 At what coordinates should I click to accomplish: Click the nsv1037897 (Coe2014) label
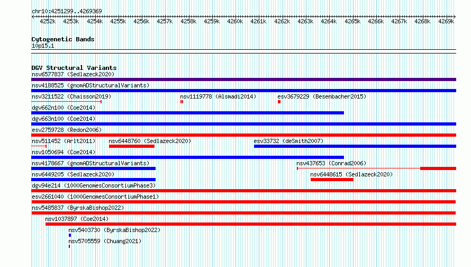coord(77,219)
